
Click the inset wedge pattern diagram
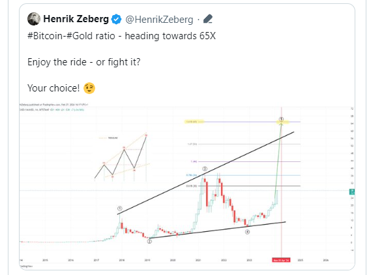pos(122,157)
